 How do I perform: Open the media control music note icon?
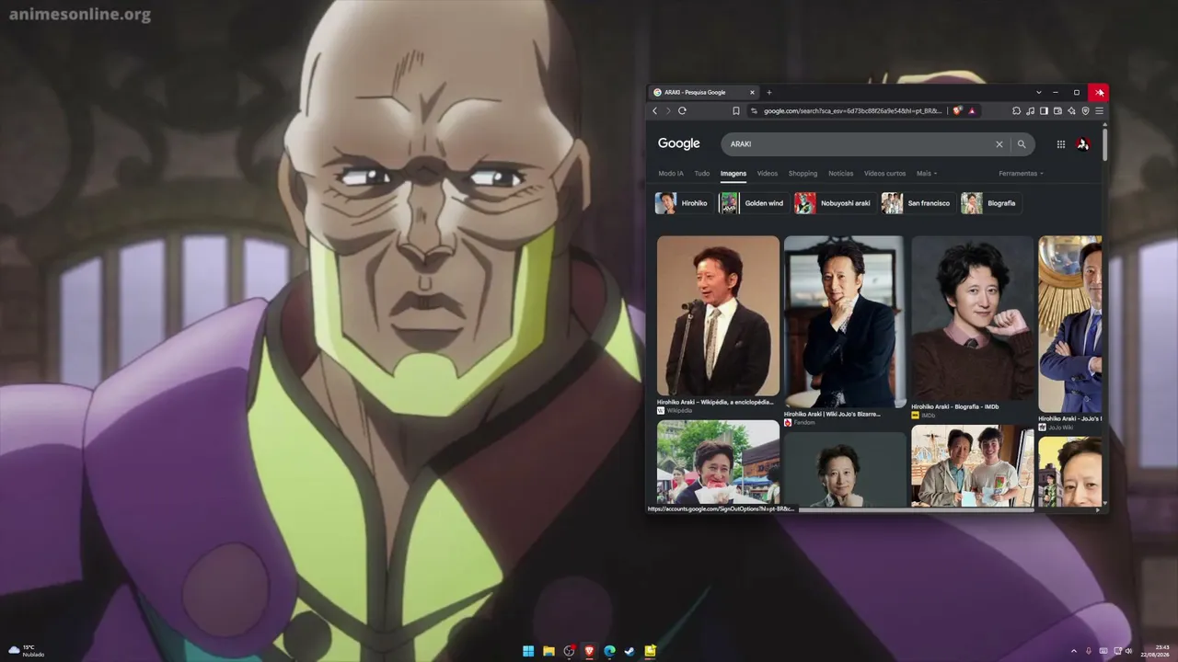1030,110
